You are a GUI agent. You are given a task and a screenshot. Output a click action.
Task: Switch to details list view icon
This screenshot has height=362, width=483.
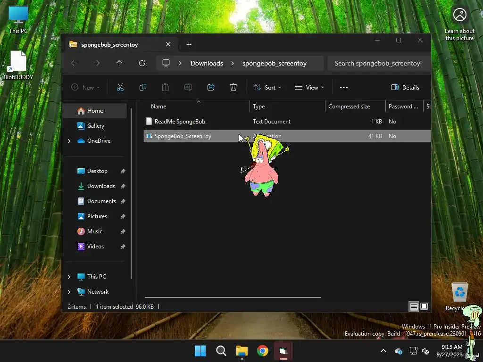pyautogui.click(x=414, y=306)
